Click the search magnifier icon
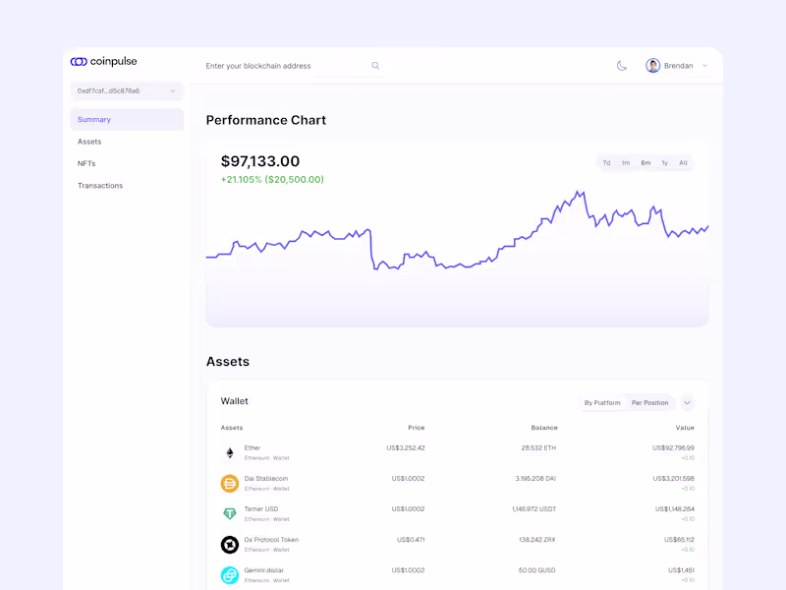Screen dimensions: 786x590 [x=375, y=66]
